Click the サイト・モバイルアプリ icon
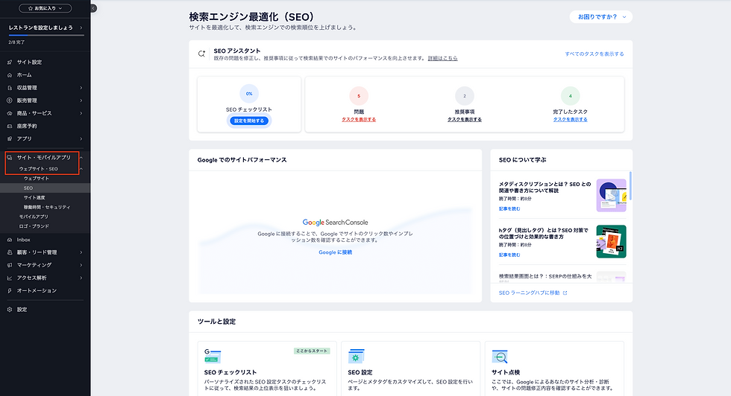The image size is (731, 396). click(x=9, y=158)
